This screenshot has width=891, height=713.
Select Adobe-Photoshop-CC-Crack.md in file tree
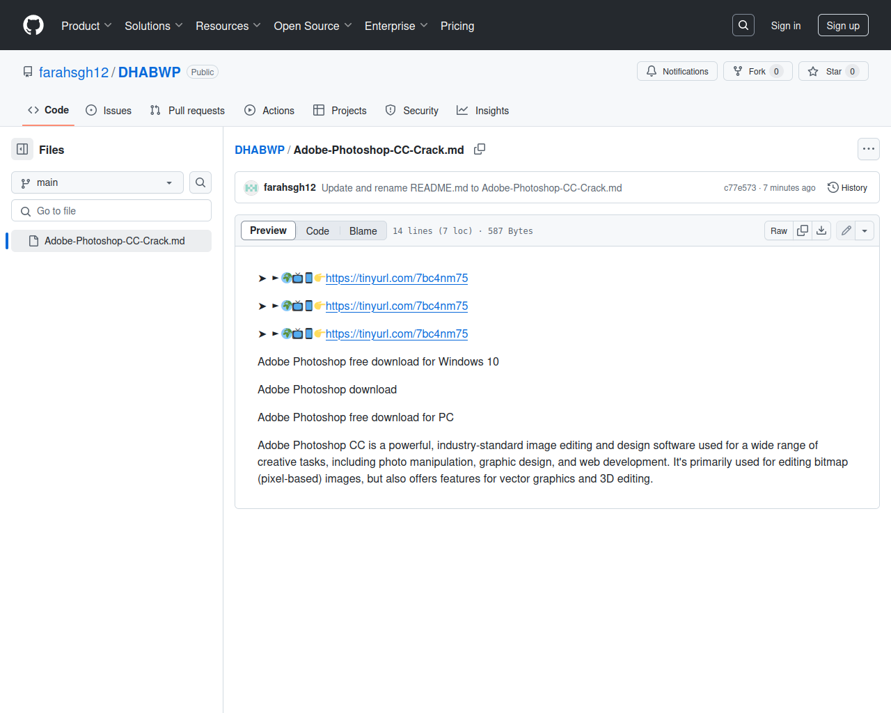[111, 241]
